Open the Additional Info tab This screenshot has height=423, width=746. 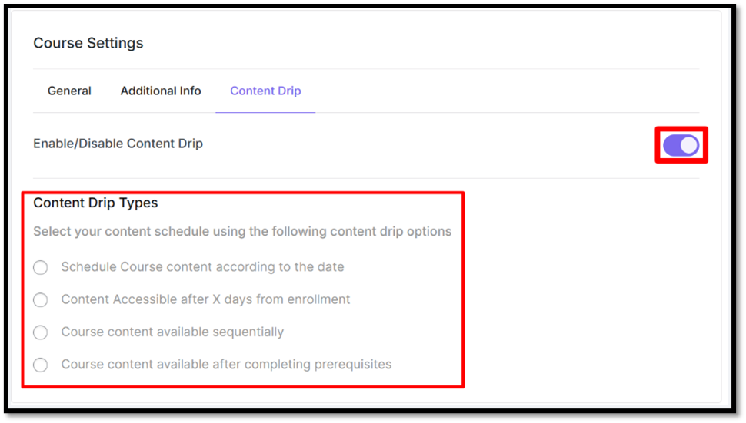point(161,91)
